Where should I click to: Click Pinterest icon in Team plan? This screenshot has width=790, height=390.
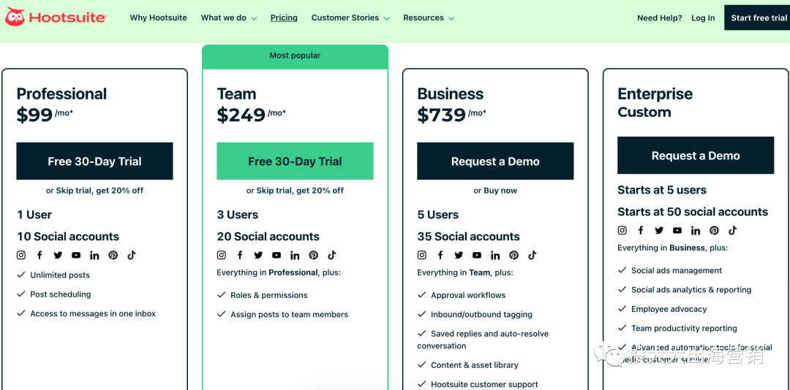(x=313, y=255)
